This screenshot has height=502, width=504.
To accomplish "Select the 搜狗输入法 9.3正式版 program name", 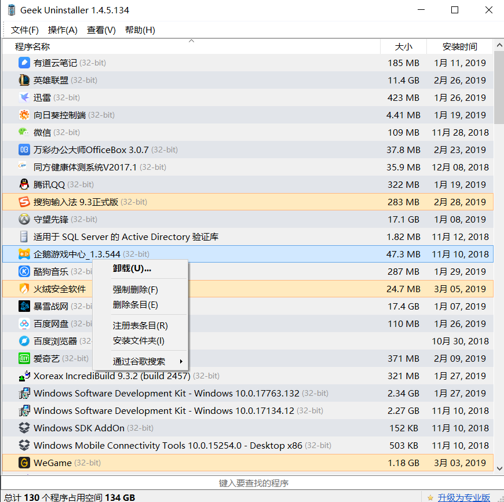I will click(x=76, y=202).
